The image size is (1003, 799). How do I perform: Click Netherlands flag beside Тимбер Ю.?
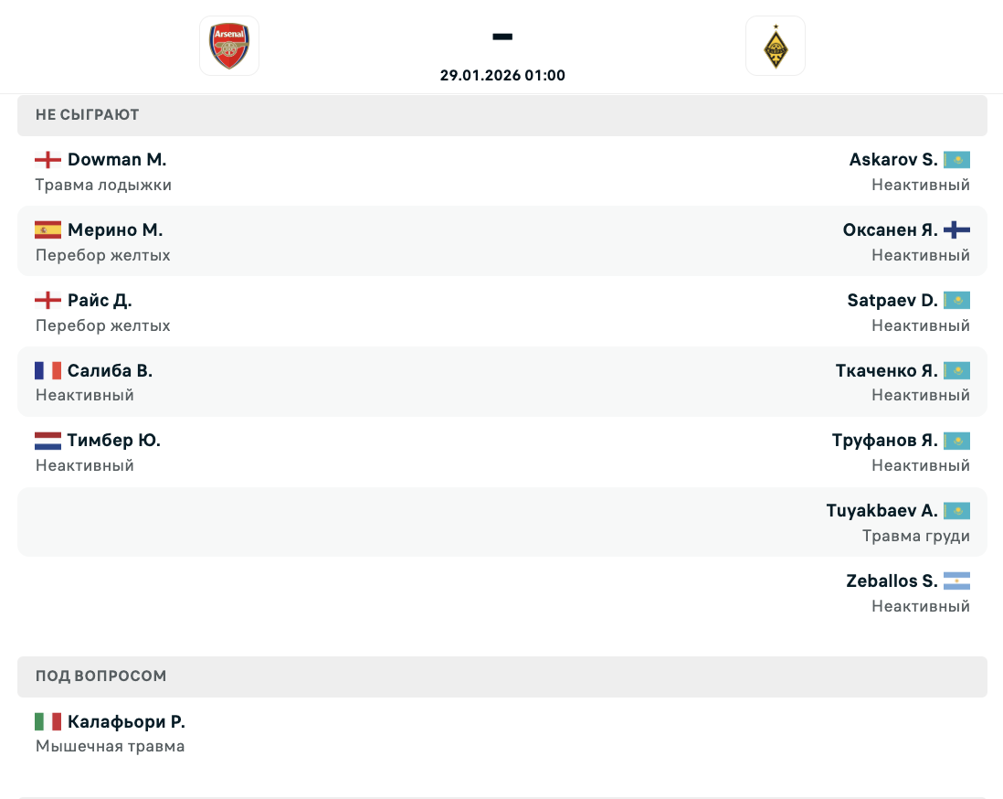pos(48,441)
